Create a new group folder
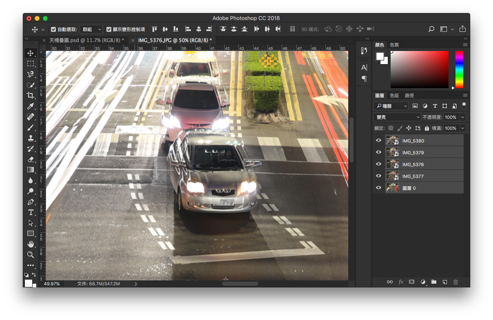The height and width of the screenshot is (320, 493). [x=434, y=282]
